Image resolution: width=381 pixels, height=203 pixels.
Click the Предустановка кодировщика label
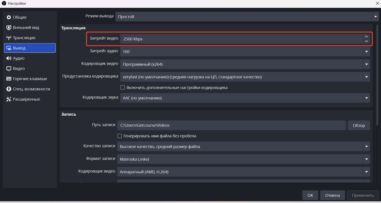pos(90,76)
